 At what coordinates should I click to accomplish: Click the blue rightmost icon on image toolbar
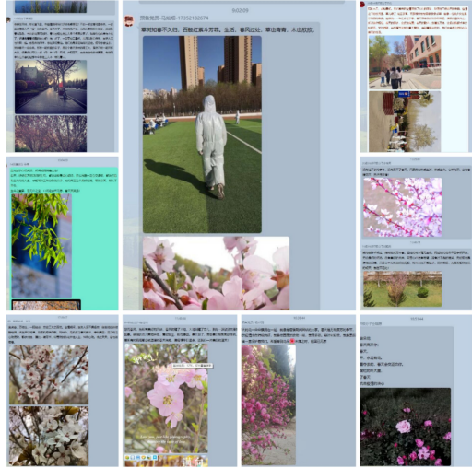coord(155,458)
